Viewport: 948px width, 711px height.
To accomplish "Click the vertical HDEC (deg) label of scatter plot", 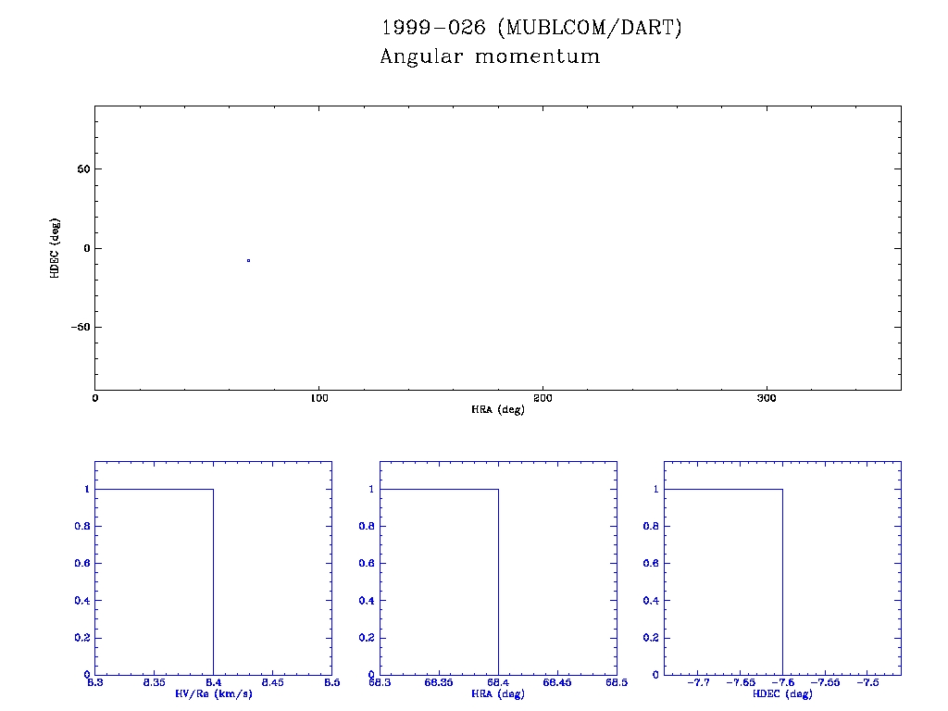I will [55, 248].
